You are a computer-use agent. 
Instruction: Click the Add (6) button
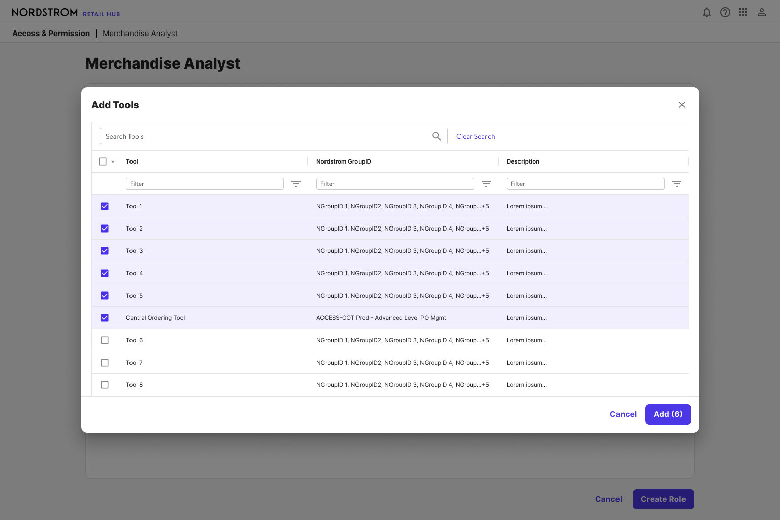pyautogui.click(x=668, y=414)
